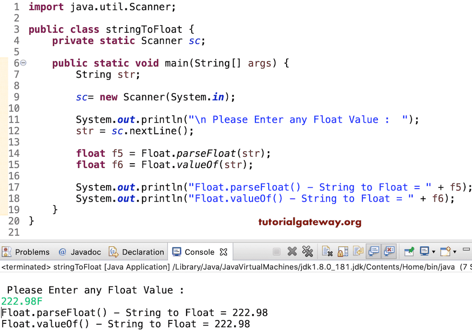Image resolution: width=472 pixels, height=333 pixels.
Task: Click the Clear Console icon
Action: (x=327, y=251)
